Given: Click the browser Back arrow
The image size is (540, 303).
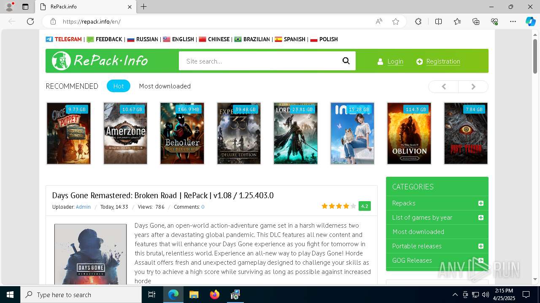Looking at the screenshot, I should (12, 21).
